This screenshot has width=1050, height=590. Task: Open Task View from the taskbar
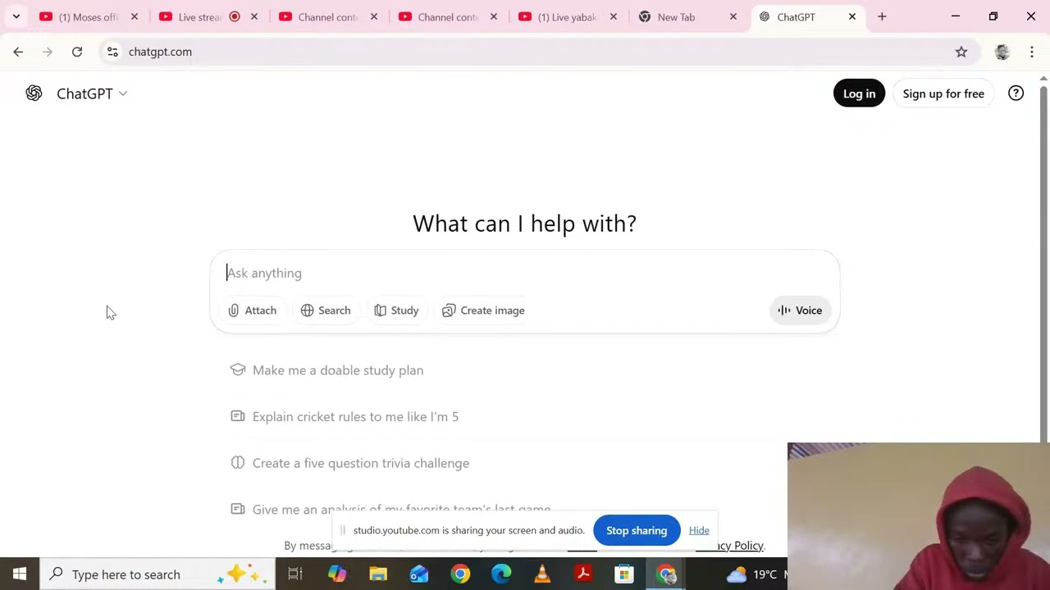tap(295, 574)
